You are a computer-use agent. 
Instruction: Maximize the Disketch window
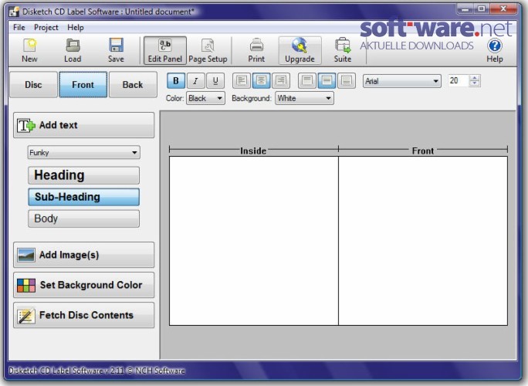click(482, 8)
